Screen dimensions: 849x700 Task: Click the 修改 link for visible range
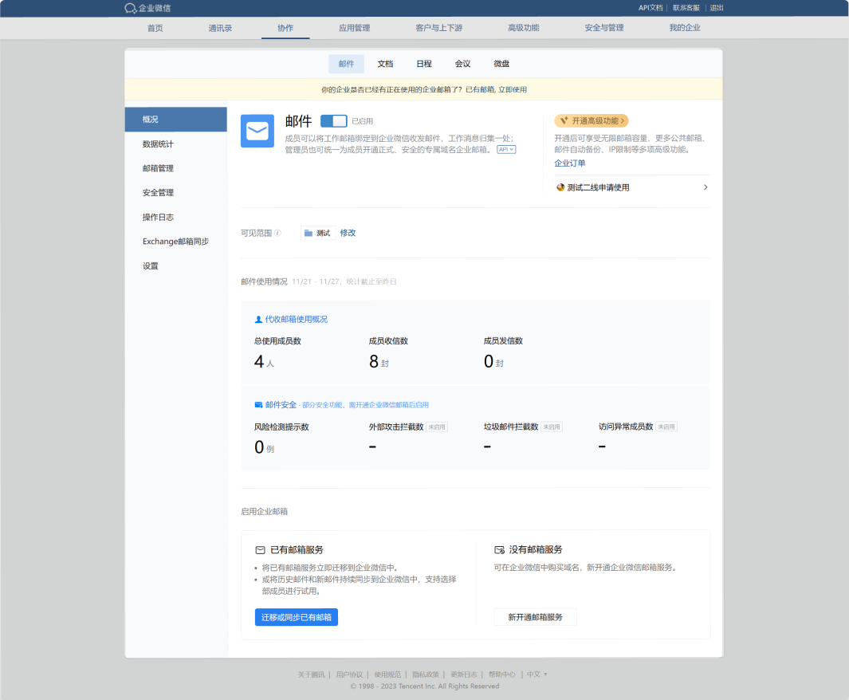point(348,233)
